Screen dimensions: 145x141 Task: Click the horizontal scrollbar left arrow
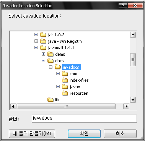pyautogui.click(x=13, y=106)
